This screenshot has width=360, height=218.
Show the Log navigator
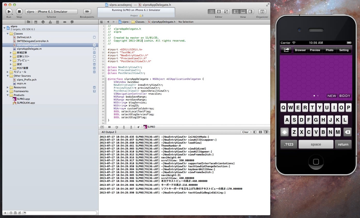click(x=72, y=22)
